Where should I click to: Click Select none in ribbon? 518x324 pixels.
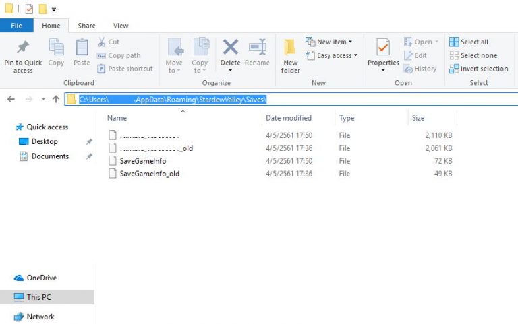tap(473, 55)
